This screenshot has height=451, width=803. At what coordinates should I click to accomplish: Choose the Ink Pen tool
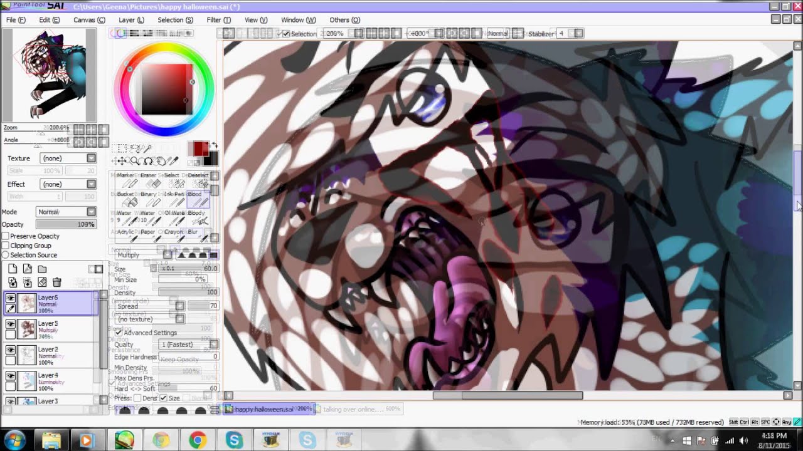(x=175, y=199)
